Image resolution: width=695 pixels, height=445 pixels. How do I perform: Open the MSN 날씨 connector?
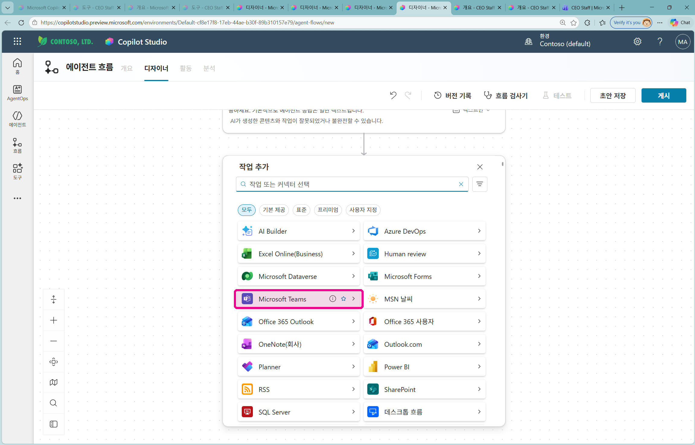click(424, 299)
